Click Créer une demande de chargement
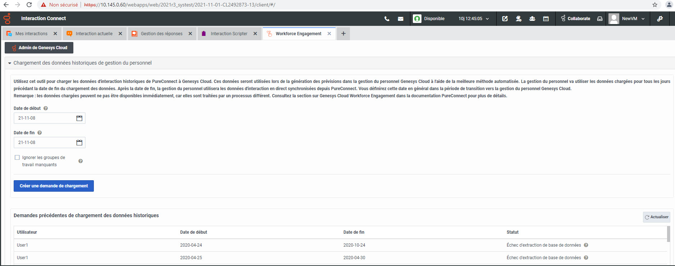Screen dimensions: 675x266 (x=54, y=186)
